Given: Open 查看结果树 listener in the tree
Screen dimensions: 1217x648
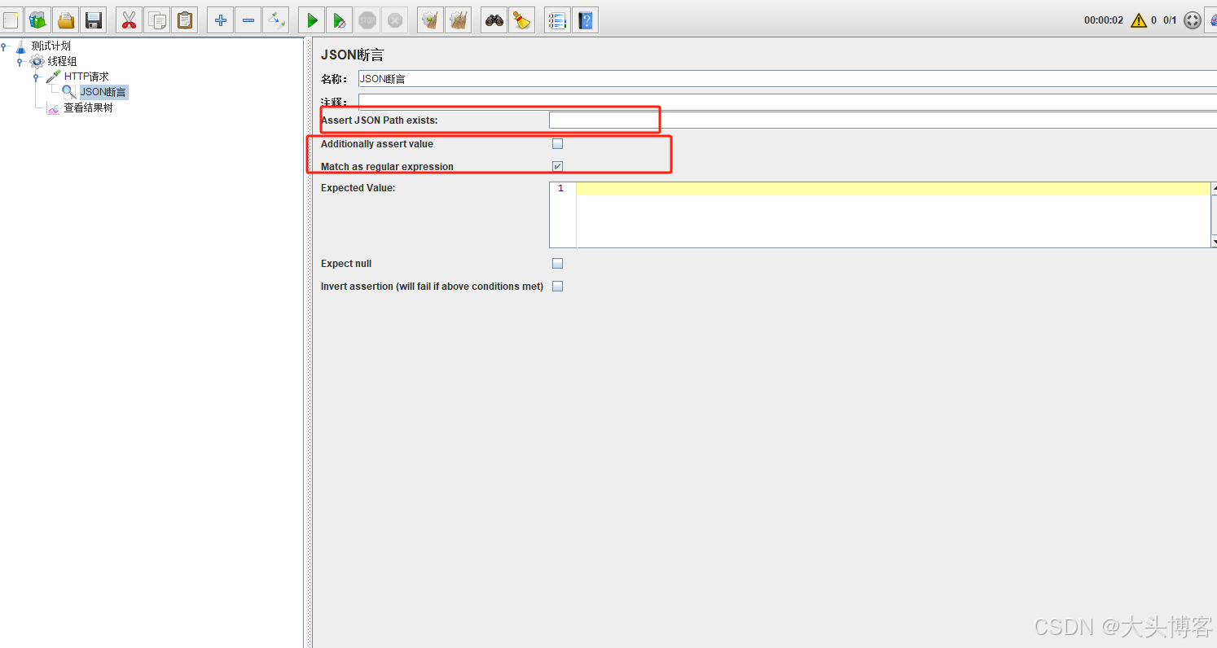Looking at the screenshot, I should point(88,107).
